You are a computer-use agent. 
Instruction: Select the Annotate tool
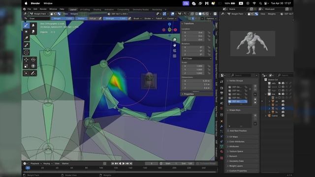[x=33, y=73]
